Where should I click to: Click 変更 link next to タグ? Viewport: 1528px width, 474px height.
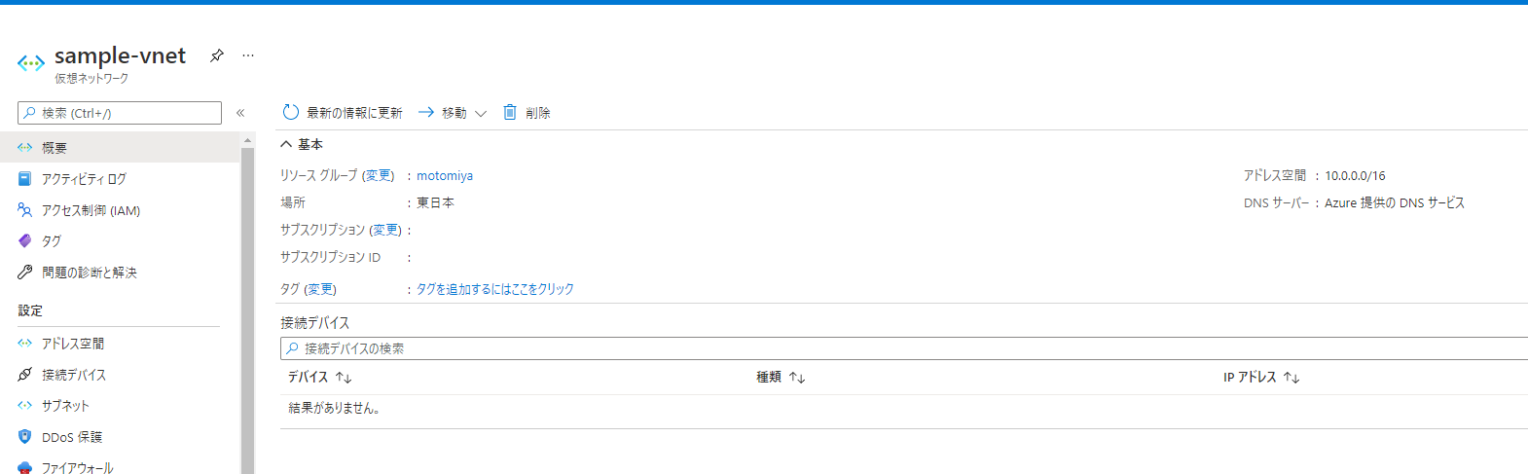click(x=320, y=289)
